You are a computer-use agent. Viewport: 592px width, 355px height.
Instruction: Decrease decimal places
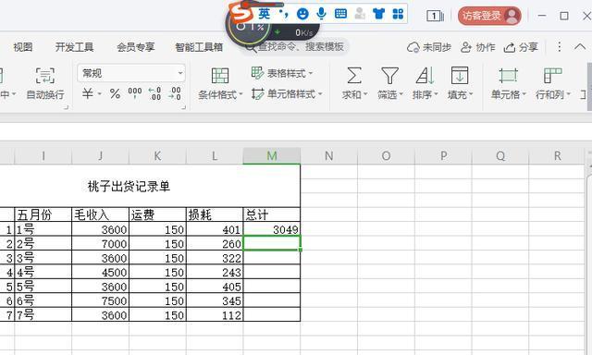175,93
